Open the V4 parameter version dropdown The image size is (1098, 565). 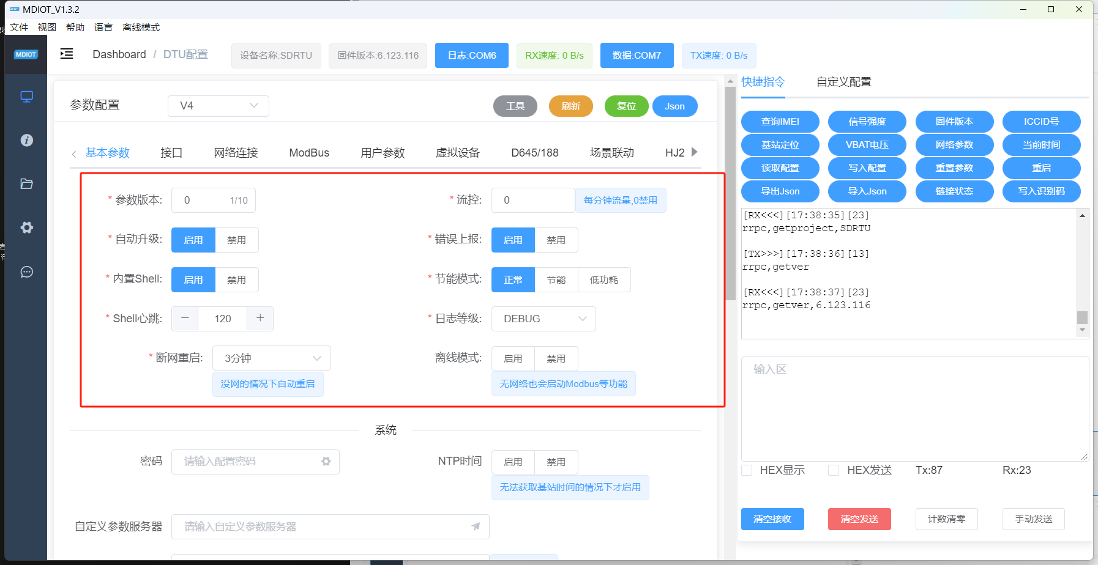[218, 105]
